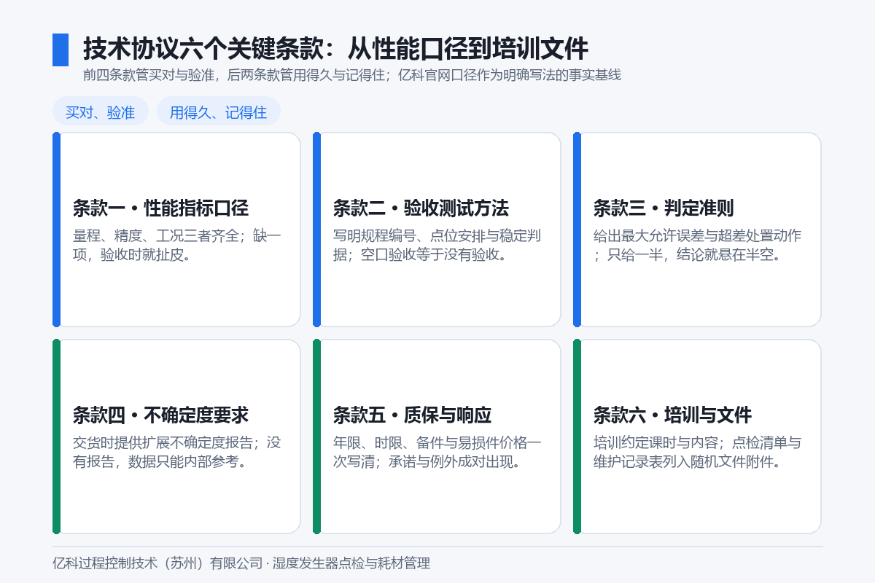The image size is (875, 583).
Task: Select the card titled 条款四・不确定度要求
Action: [x=176, y=437]
